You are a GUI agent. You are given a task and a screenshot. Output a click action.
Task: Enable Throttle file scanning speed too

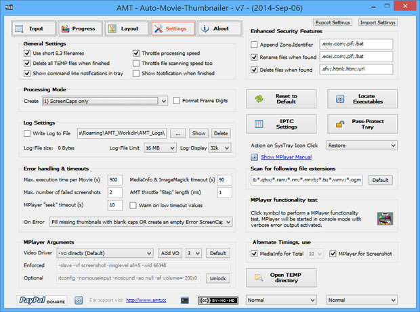click(x=136, y=63)
